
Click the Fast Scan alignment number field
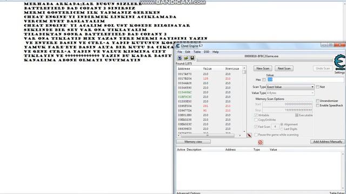point(275,127)
